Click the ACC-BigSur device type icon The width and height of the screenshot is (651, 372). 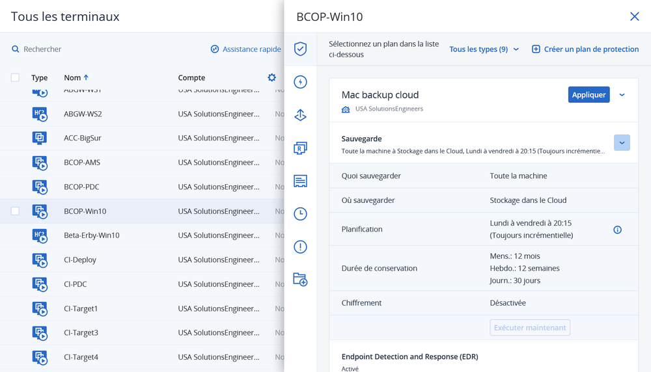tap(40, 138)
